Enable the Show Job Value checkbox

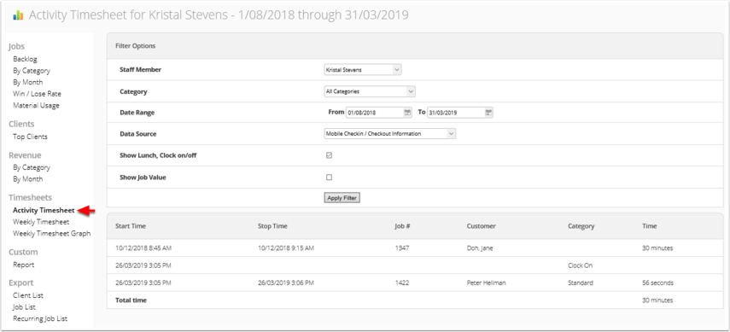point(330,178)
